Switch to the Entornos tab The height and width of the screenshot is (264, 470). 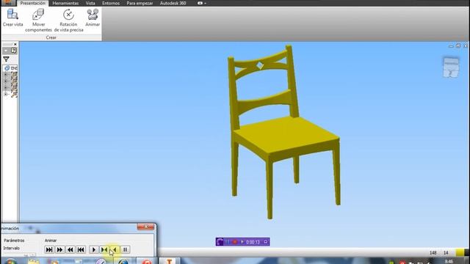(111, 3)
